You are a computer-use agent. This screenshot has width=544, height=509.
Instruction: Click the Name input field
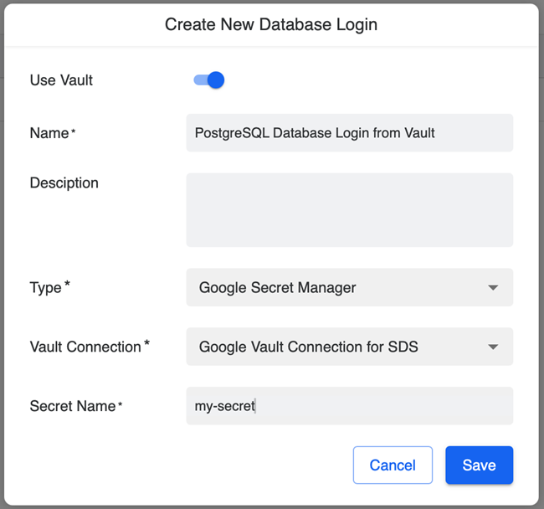tap(349, 133)
